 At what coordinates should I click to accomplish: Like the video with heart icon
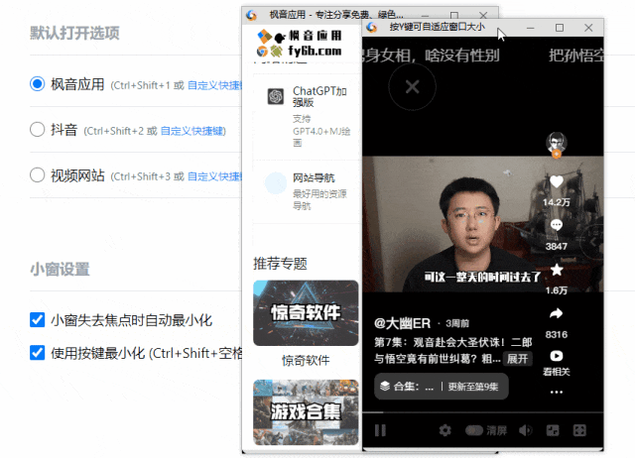point(557,182)
